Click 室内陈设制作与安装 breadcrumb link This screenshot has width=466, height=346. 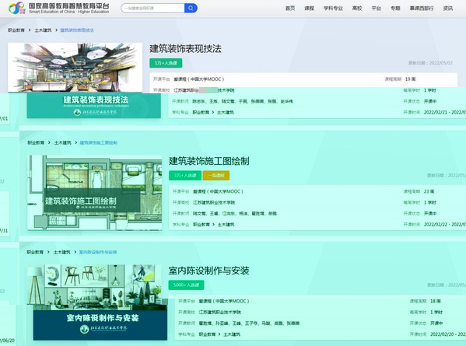tap(98, 252)
